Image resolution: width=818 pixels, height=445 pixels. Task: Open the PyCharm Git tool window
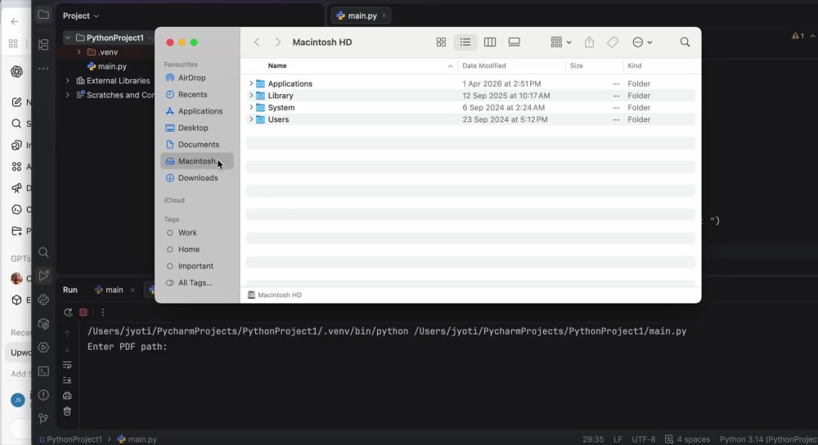(43, 418)
